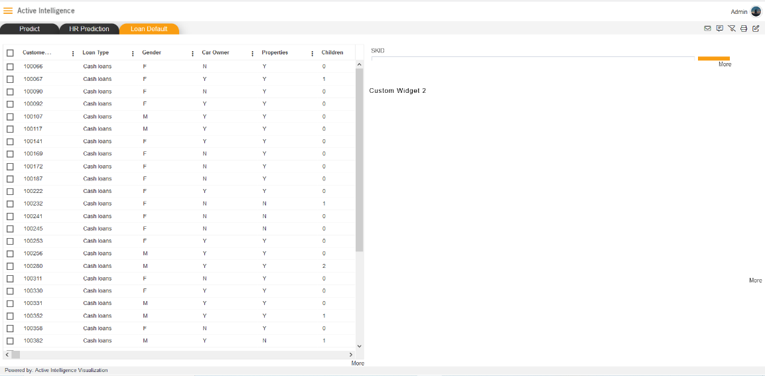Click the print icon
The height and width of the screenshot is (376, 765).
744,29
